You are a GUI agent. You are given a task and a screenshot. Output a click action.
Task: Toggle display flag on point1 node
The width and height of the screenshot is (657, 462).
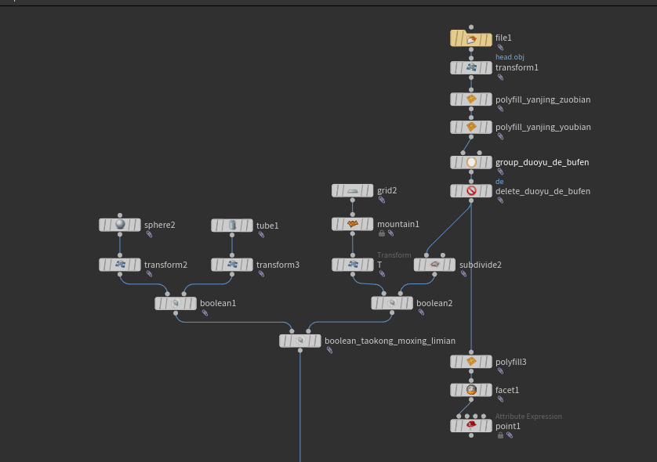coord(488,426)
